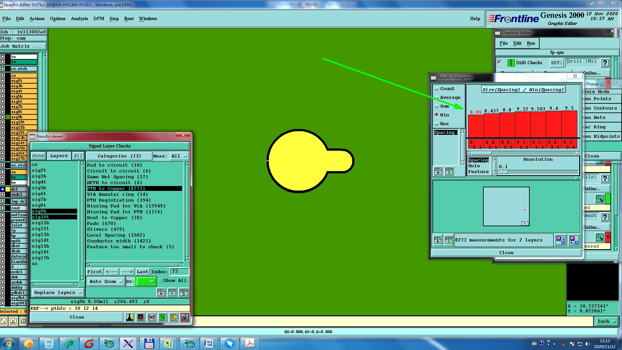Screen dimensions: 622x350
Task: Click histogram-to-layer export icon with down arrow
Action: pyautogui.click(x=560, y=240)
